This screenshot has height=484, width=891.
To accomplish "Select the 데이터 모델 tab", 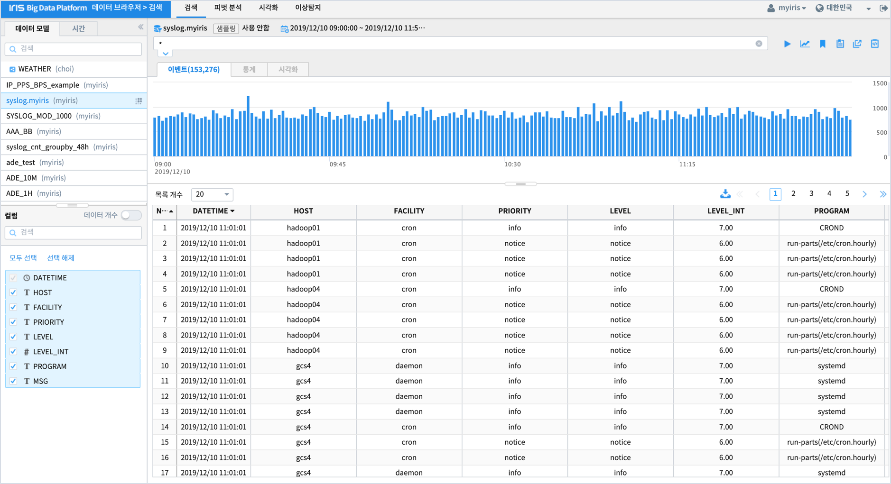I will 32,28.
